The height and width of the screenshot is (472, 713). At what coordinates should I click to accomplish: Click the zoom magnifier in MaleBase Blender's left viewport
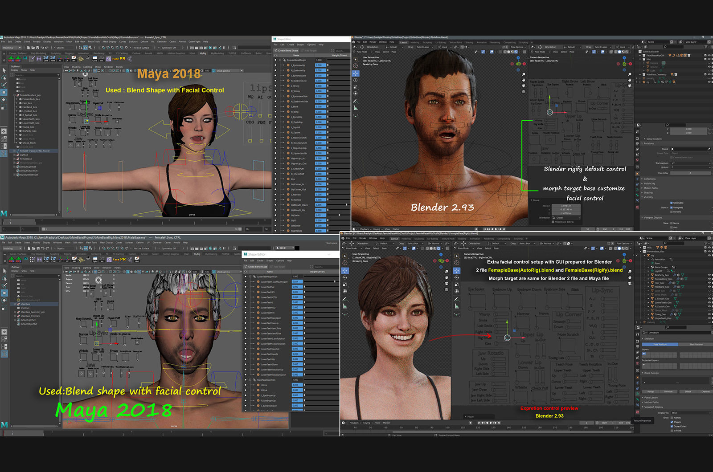coord(524,74)
